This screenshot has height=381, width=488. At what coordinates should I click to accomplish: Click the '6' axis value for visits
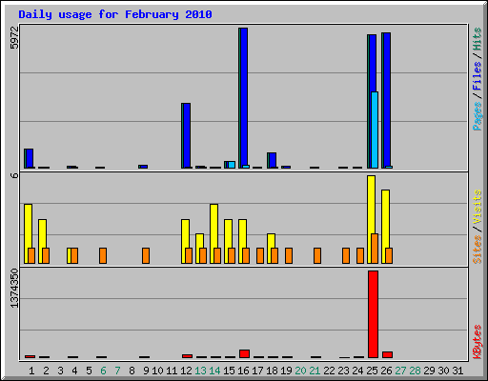click(x=14, y=175)
